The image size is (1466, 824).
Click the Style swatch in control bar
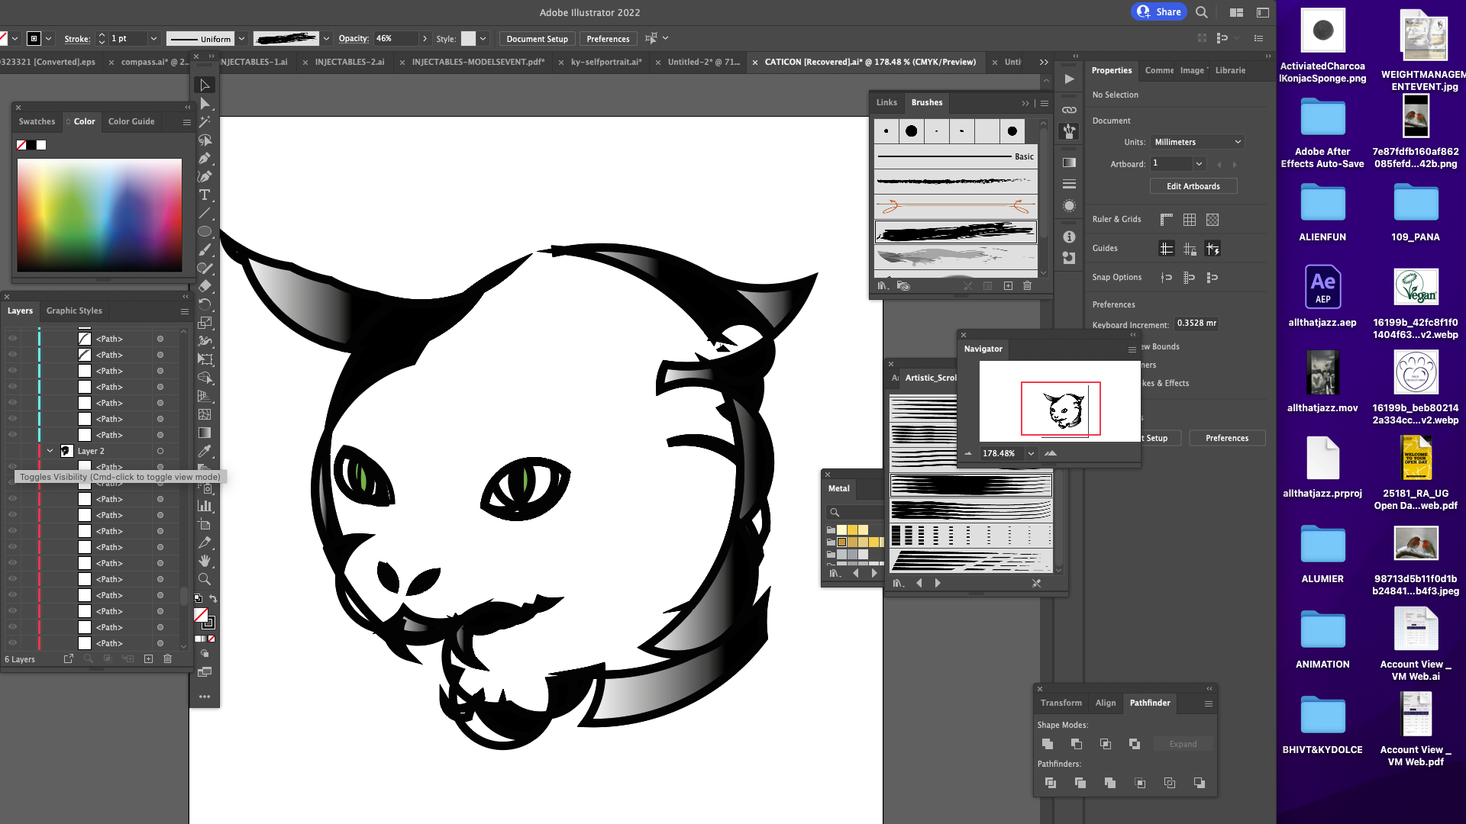pyautogui.click(x=468, y=39)
